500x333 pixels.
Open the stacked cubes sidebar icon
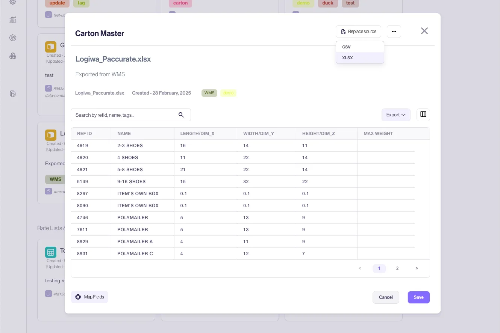coord(13,56)
